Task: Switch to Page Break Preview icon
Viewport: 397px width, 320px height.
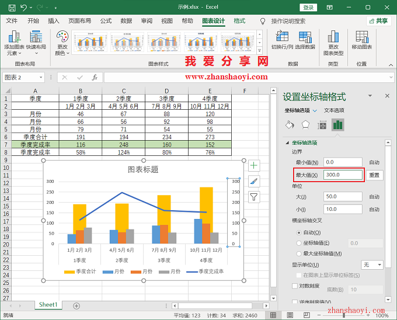Action: click(x=307, y=315)
